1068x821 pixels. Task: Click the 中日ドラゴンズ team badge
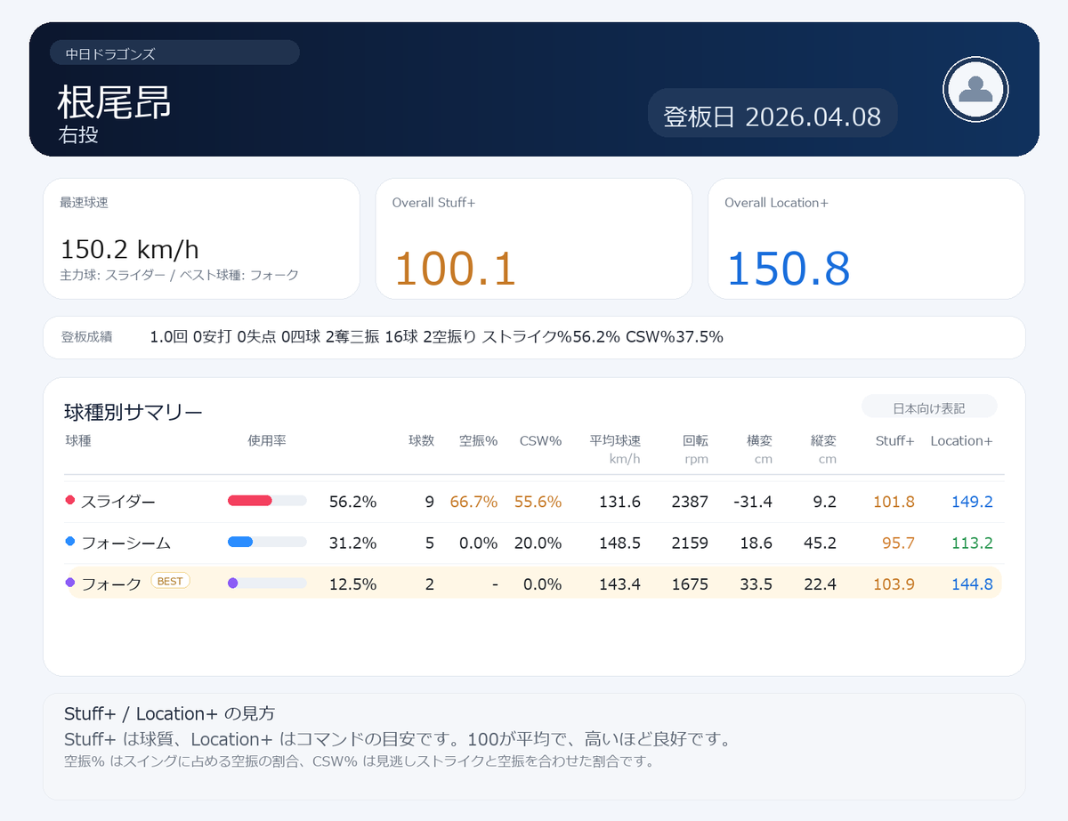174,53
